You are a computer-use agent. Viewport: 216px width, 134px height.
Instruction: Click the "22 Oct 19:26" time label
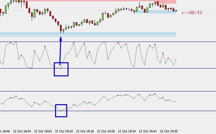point(106,131)
